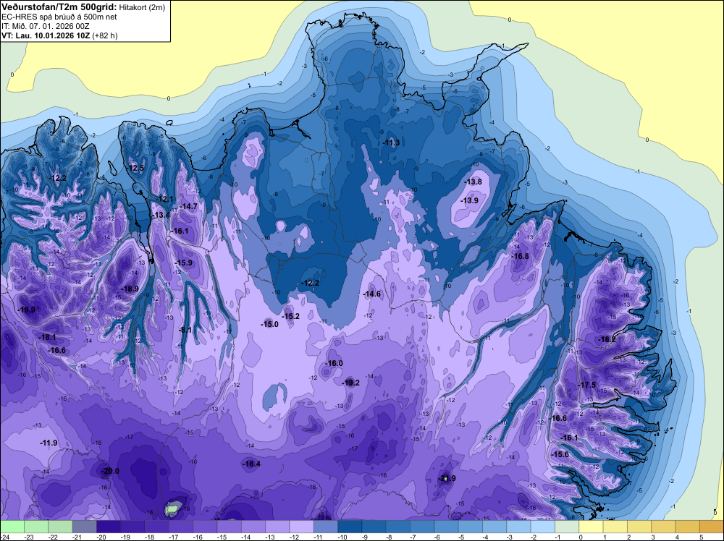724x541 pixels.
Task: Click the -18.1 temperature label
Action: click(x=46, y=337)
